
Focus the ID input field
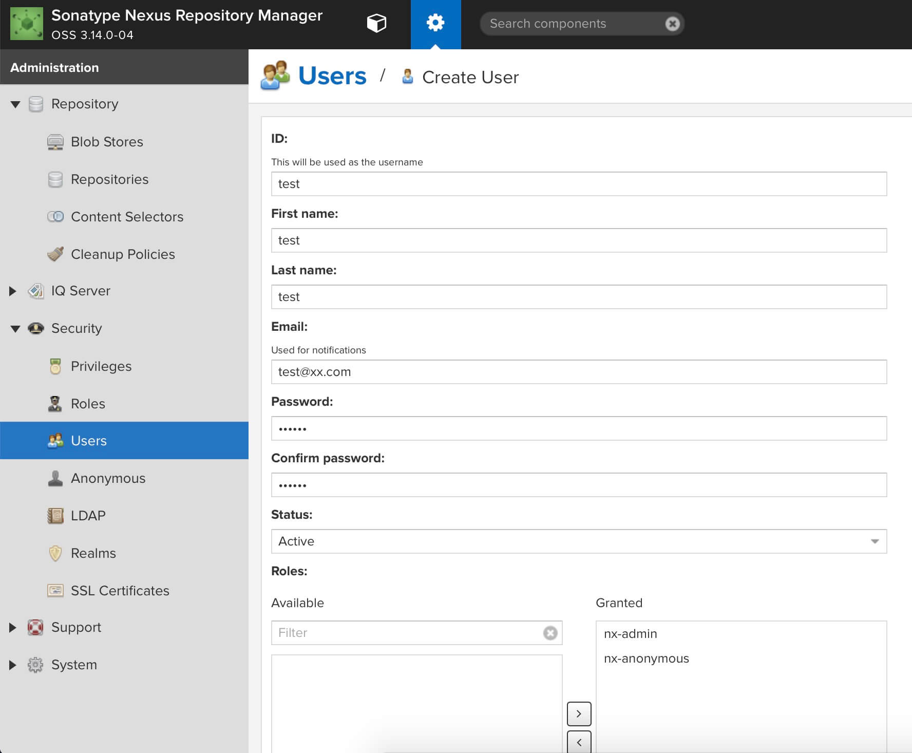(x=579, y=184)
